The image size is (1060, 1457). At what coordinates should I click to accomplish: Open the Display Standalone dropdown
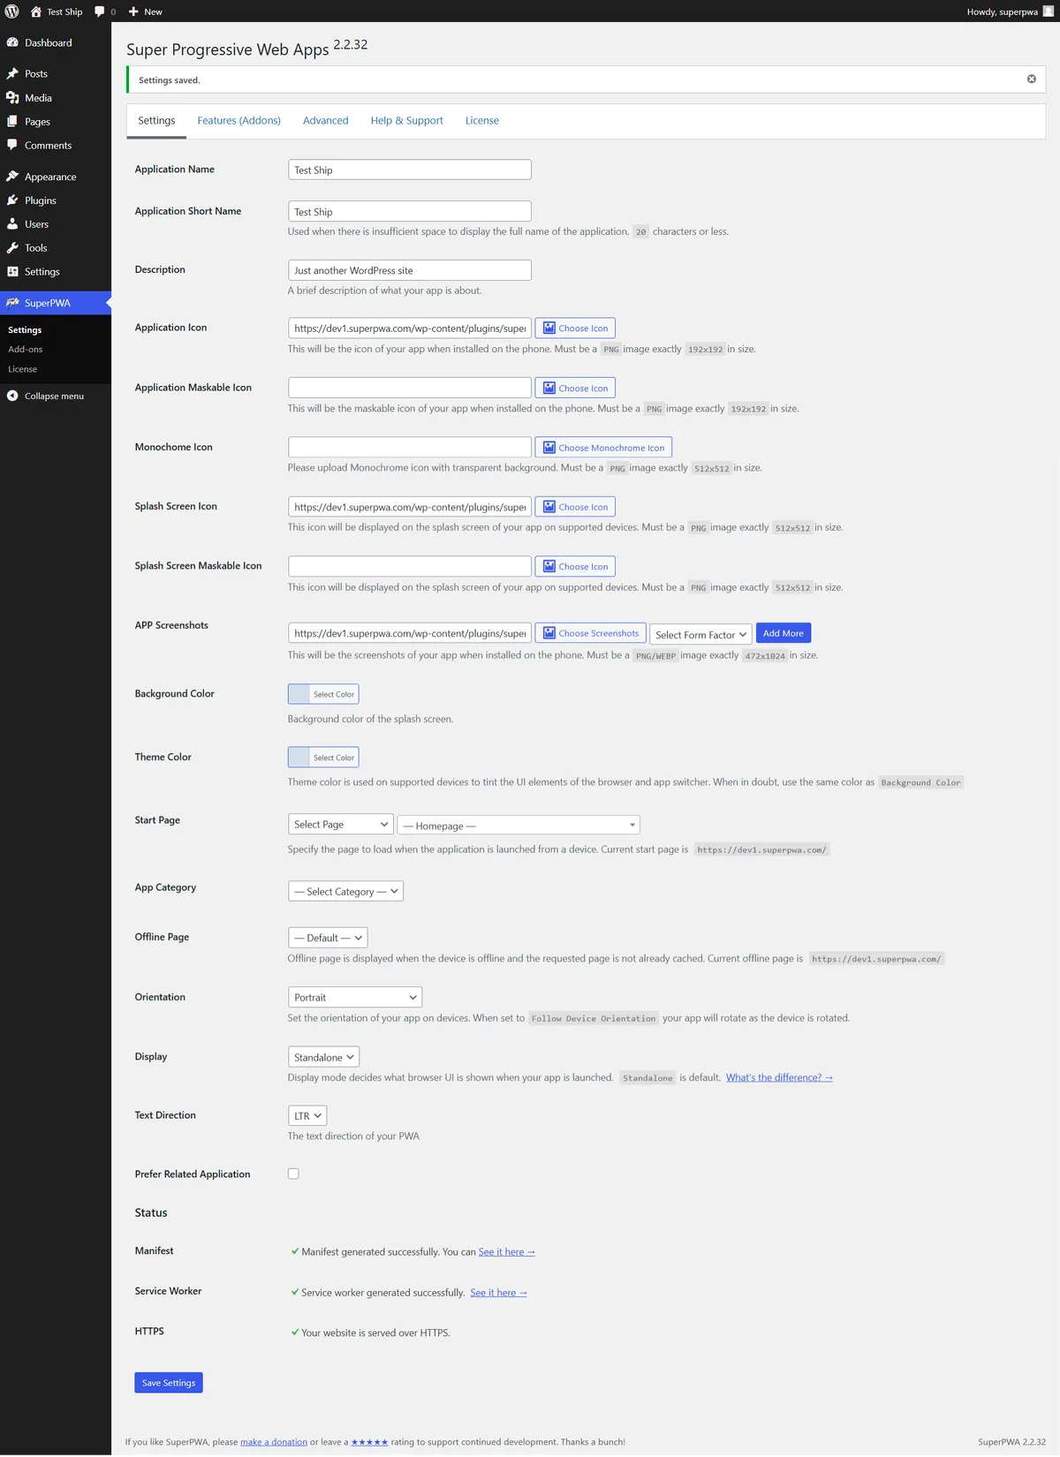click(323, 1057)
